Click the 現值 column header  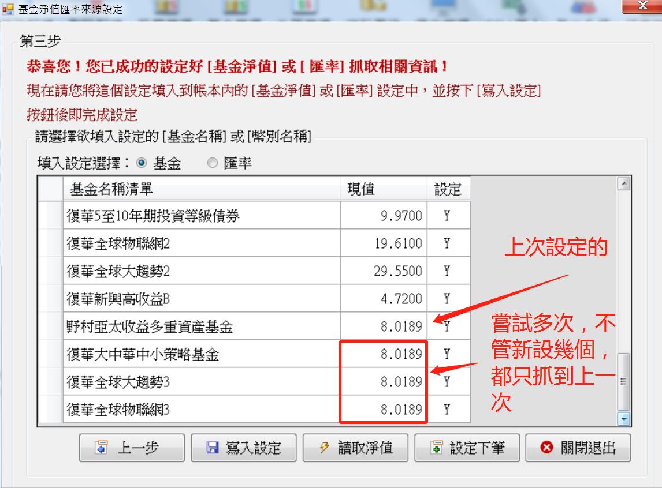(x=384, y=189)
